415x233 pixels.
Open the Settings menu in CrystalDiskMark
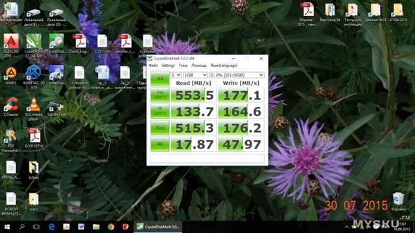[168, 65]
